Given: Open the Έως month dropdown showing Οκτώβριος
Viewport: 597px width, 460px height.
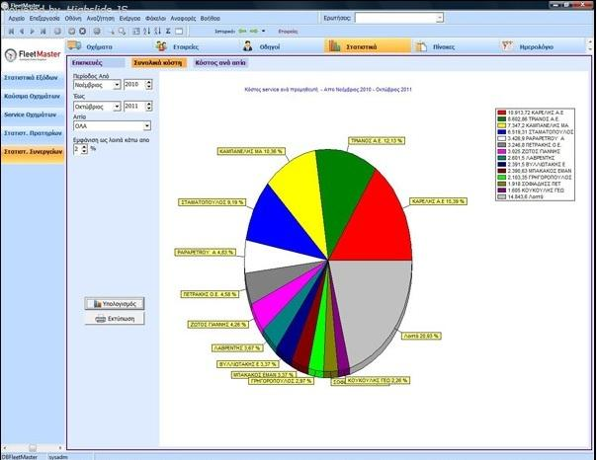Looking at the screenshot, I should (117, 107).
